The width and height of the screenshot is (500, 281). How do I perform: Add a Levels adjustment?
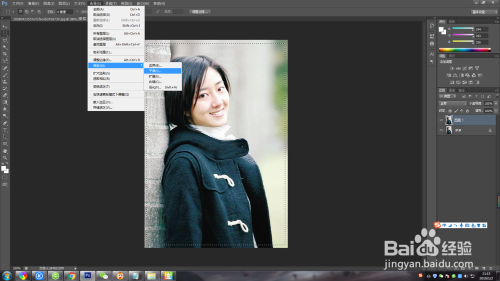458,68
